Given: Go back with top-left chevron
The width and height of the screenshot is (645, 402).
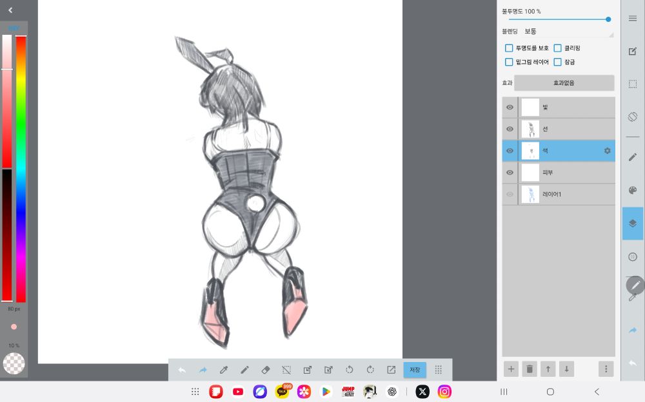Looking at the screenshot, I should pyautogui.click(x=10, y=10).
